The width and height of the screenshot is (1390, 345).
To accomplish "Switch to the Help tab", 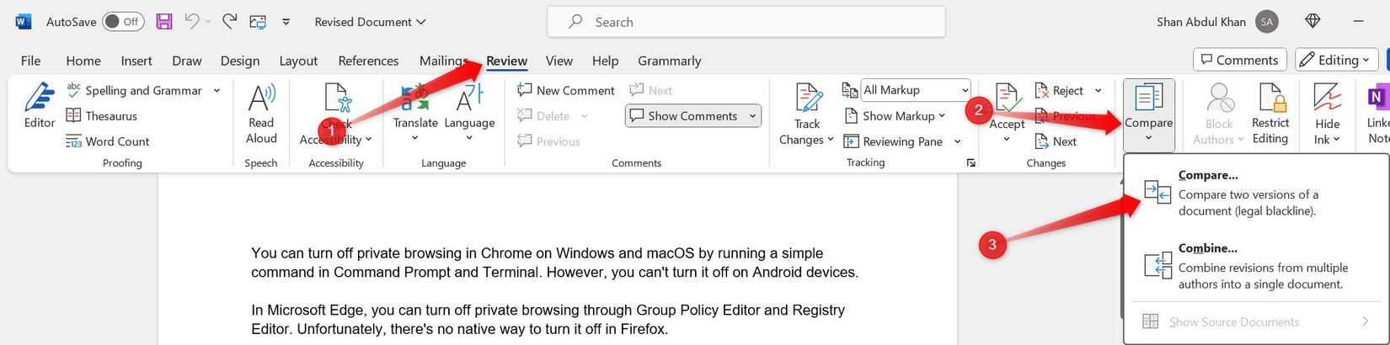I will (605, 61).
